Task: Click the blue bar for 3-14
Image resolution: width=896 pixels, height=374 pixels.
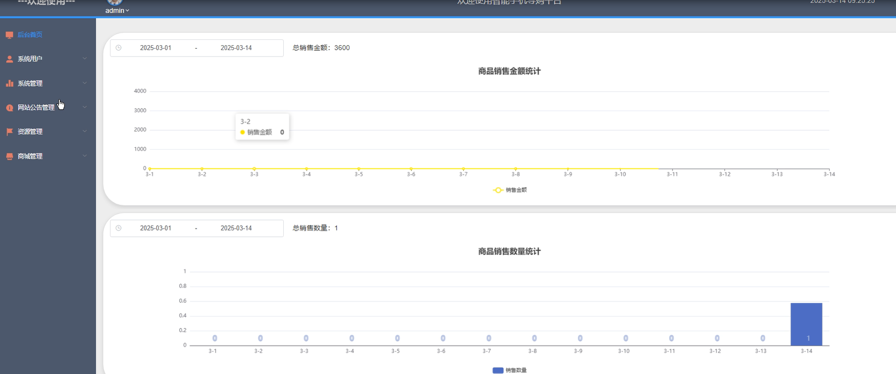Action: [x=806, y=324]
